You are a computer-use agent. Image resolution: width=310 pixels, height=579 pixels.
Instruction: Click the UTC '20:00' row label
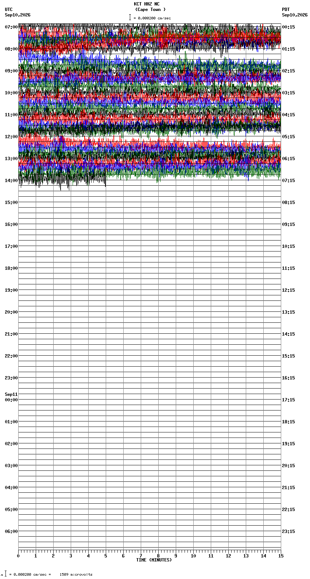(11, 312)
